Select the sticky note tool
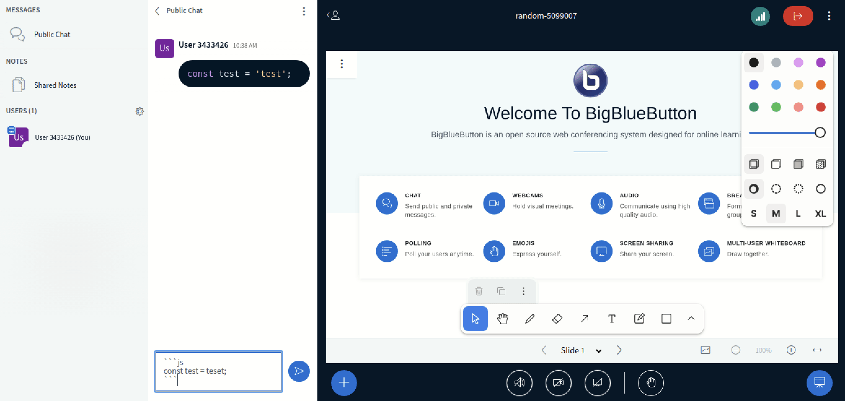The height and width of the screenshot is (401, 845). pyautogui.click(x=639, y=318)
